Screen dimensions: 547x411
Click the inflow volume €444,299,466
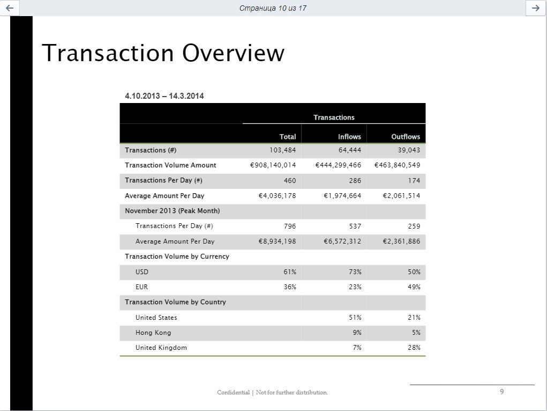(x=339, y=165)
